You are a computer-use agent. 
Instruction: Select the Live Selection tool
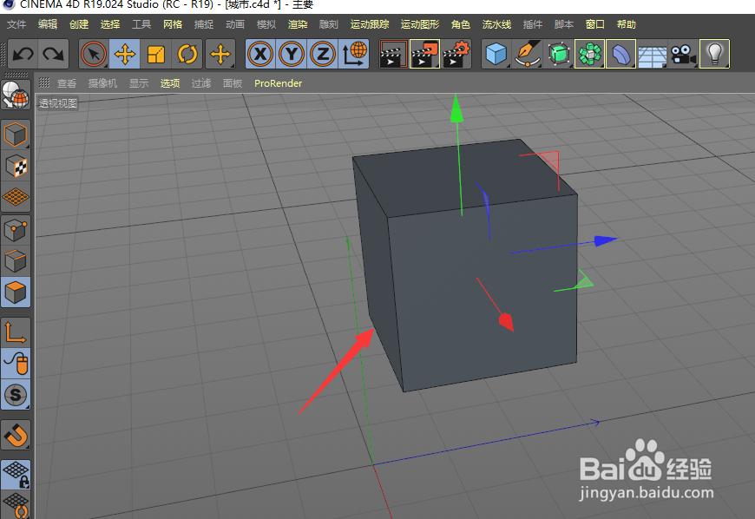[94, 54]
